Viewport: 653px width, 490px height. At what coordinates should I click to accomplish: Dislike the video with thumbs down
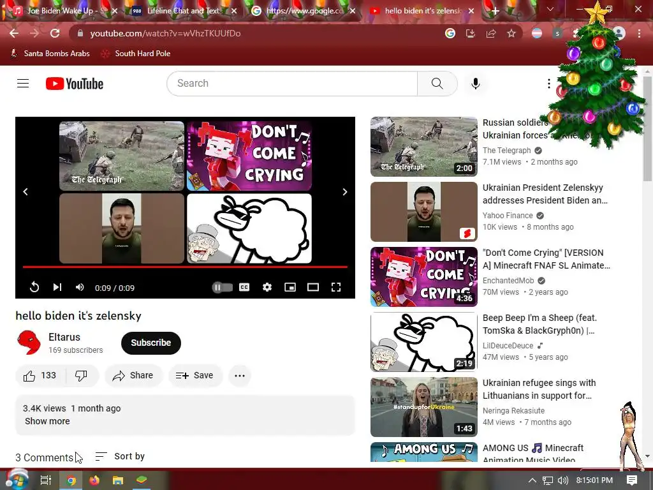click(x=81, y=375)
